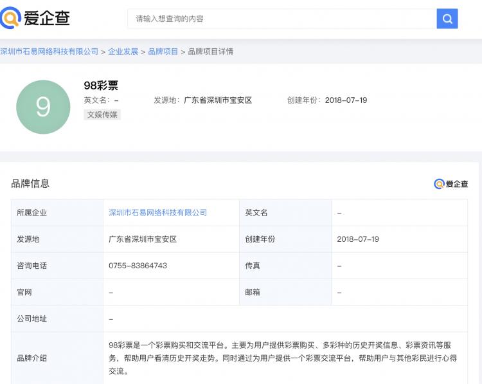The height and width of the screenshot is (384, 482).
Task: Click the 咨询电话 number 0755-83864743
Action: [138, 266]
